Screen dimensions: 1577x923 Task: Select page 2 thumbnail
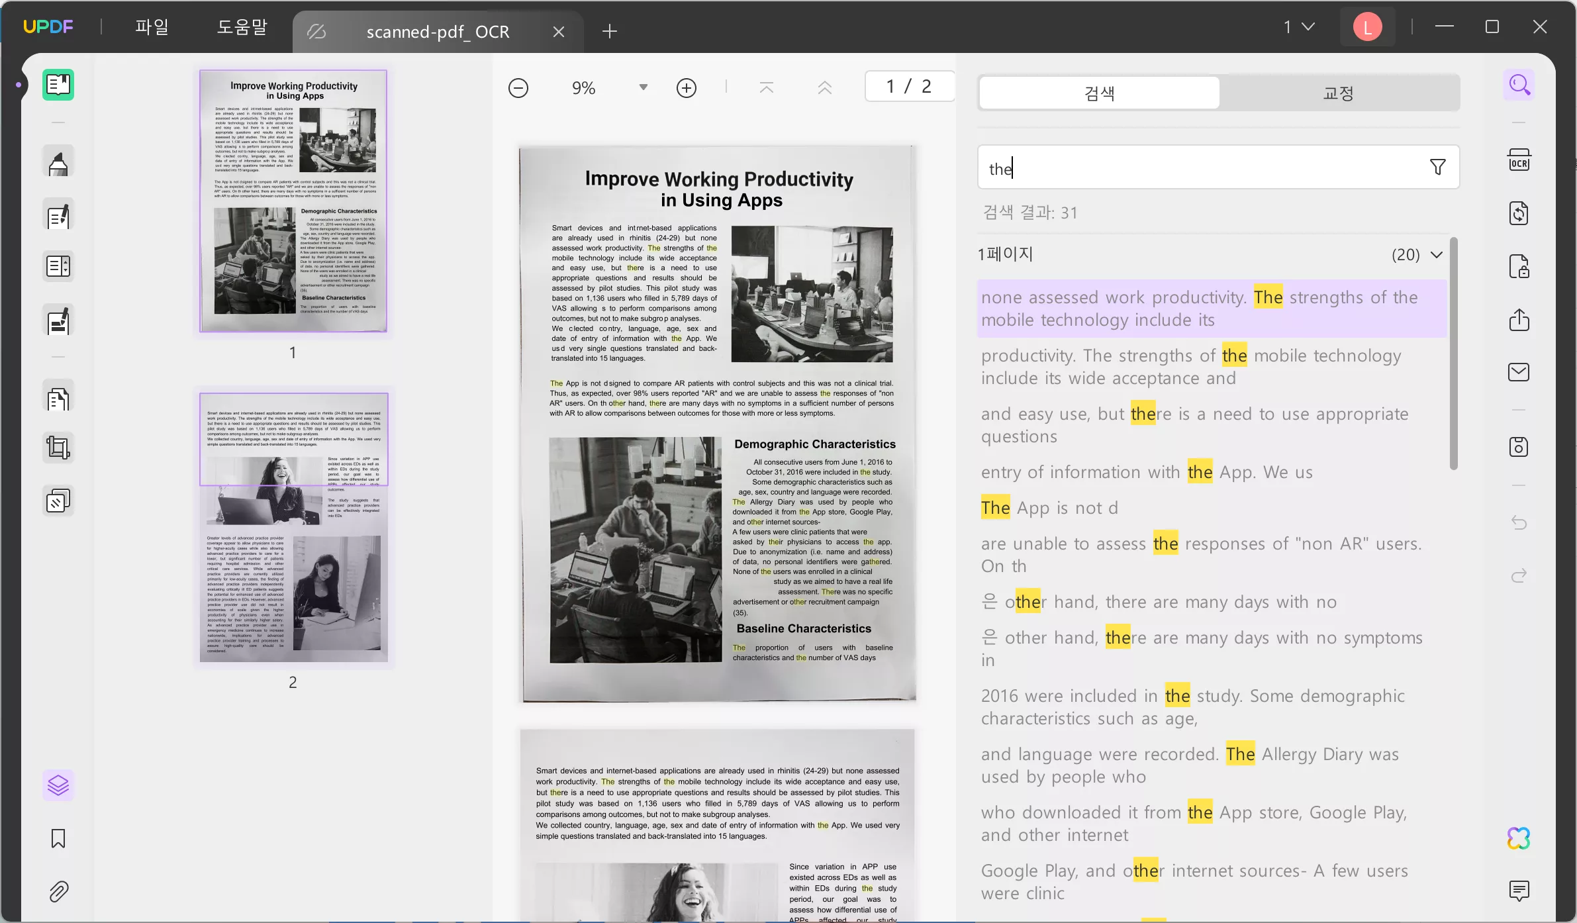click(293, 528)
